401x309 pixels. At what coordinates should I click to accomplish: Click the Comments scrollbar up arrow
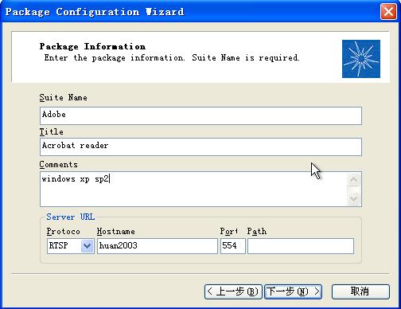(x=354, y=180)
